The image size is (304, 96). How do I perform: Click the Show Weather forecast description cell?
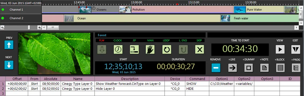(130, 84)
